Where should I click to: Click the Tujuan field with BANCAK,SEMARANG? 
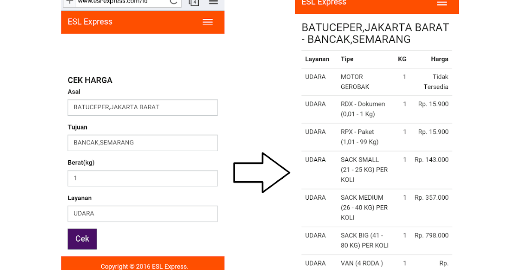click(x=142, y=143)
